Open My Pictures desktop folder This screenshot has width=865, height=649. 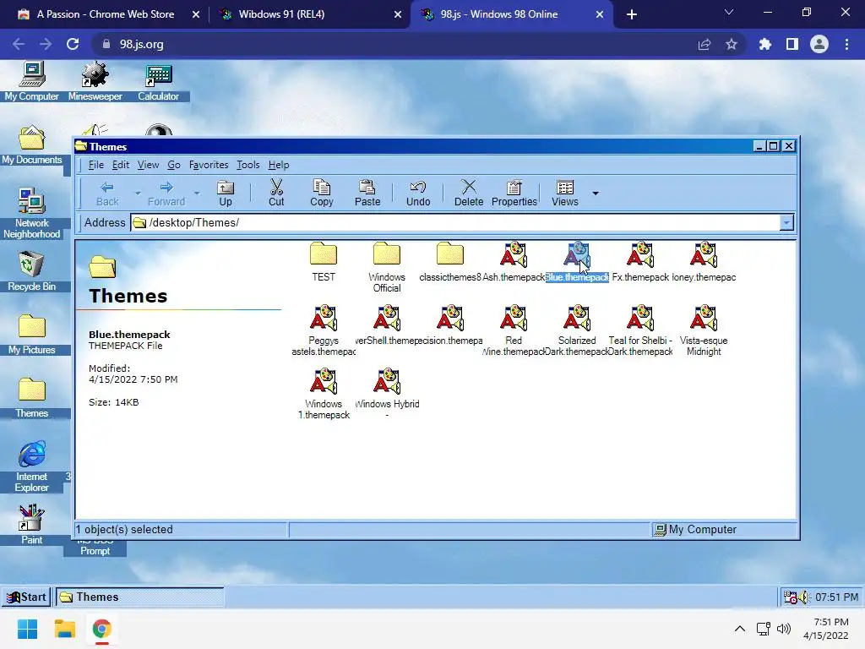point(31,335)
